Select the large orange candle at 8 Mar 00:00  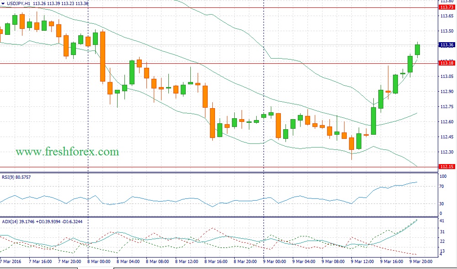(x=102, y=56)
